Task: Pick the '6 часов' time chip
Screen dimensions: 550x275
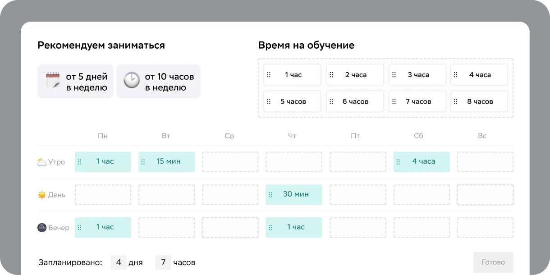Action: pos(355,101)
